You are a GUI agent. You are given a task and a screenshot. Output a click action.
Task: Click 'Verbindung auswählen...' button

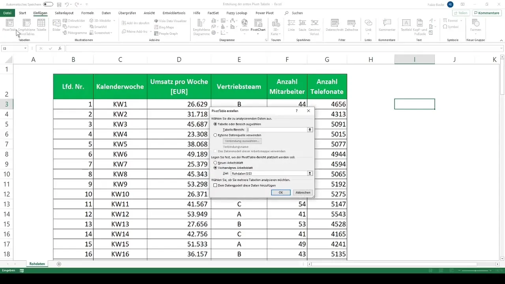point(242,141)
